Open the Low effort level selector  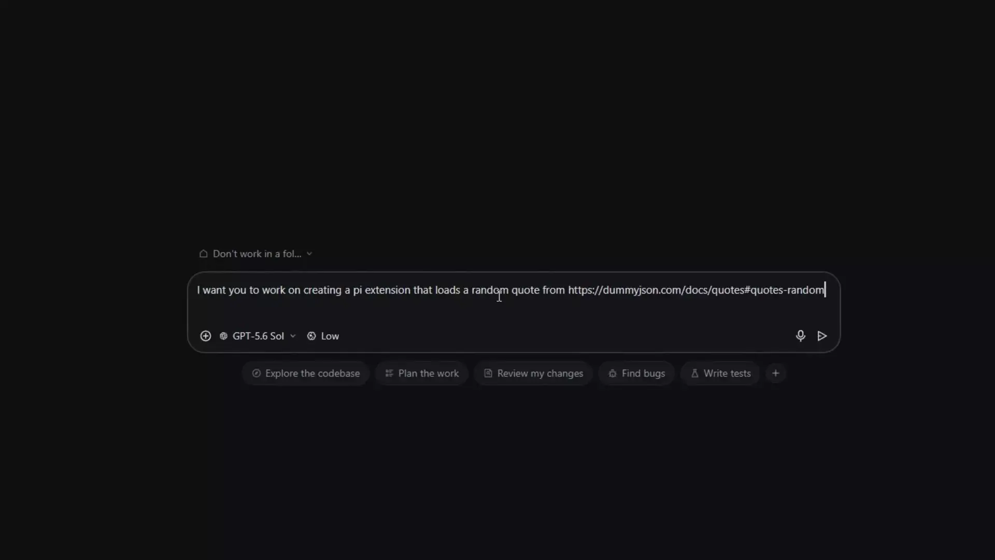tap(323, 336)
